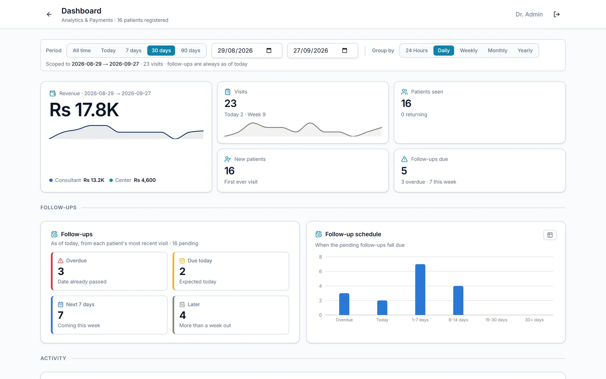
Task: Group data by Daily
Action: [x=444, y=50]
